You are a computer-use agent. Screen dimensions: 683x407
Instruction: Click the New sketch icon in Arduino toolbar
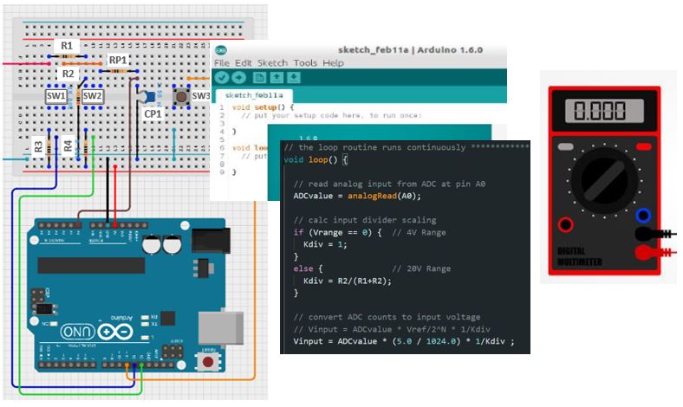[x=260, y=78]
